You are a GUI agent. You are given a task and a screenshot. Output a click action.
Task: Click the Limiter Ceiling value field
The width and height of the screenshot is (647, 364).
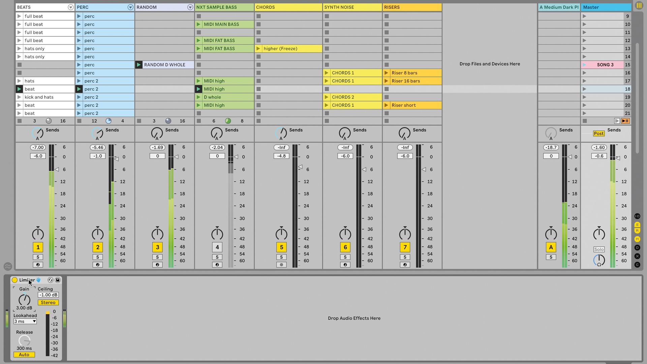pyautogui.click(x=48, y=295)
